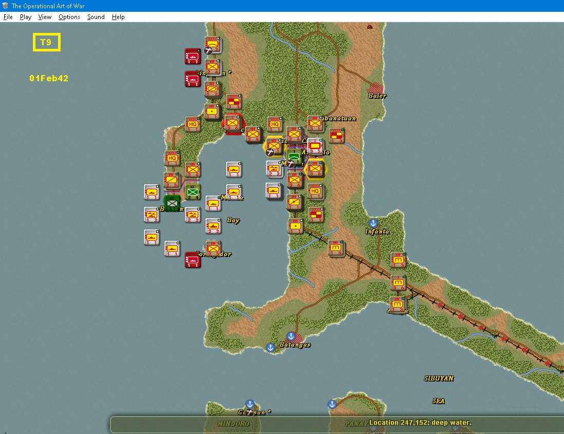Select yellow-hexed 3-6 infantry east of Manila
Viewport: 564px width, 434px height.
(x=315, y=169)
